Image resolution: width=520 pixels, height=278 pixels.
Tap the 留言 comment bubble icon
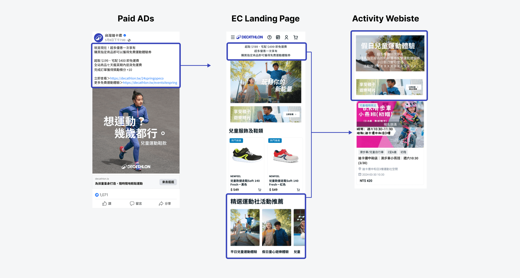click(x=132, y=204)
